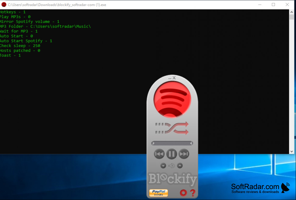Skip to previous track in Blockify
This screenshot has height=200, width=296.
click(159, 154)
